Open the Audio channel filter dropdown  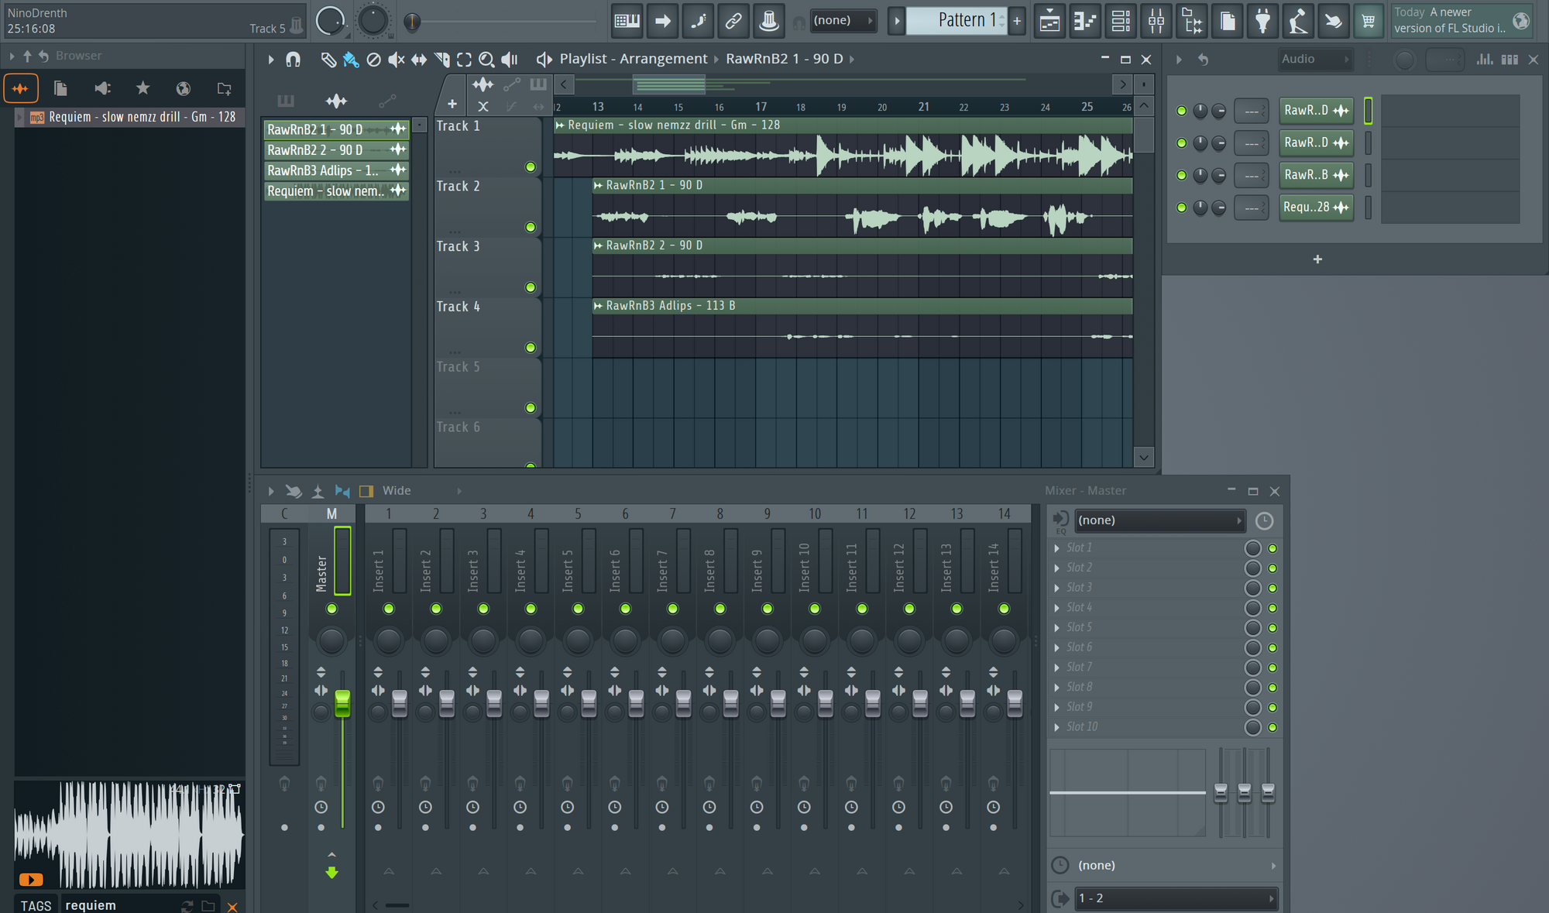pos(1314,59)
